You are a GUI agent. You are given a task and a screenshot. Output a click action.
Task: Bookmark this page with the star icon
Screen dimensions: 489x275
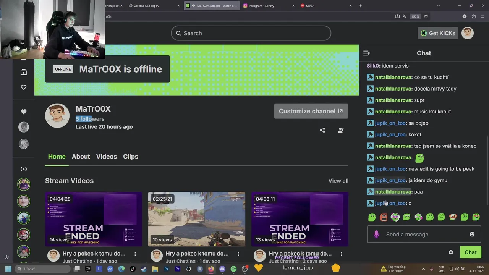coord(426,16)
